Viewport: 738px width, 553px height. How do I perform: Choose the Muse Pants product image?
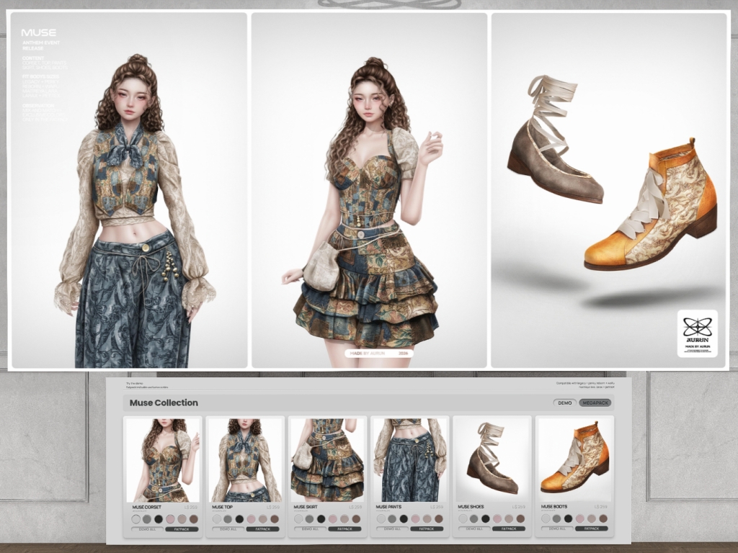409,459
